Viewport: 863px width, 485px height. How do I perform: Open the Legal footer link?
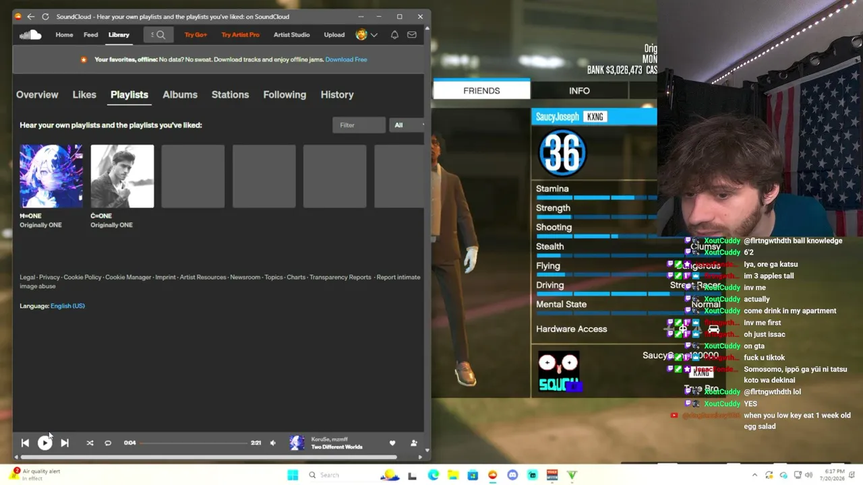[27, 278]
